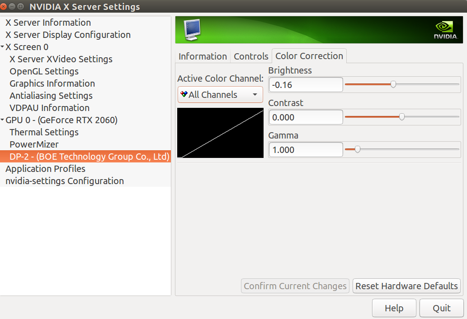Click the NVIDIA logo in the banner
Image resolution: width=467 pixels, height=319 pixels.
pyautogui.click(x=445, y=29)
